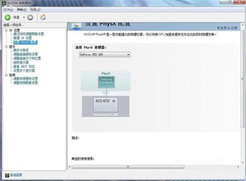The image size is (246, 181).
Task: Click the horizontal scrollbar right arrow
Action: pyautogui.click(x=238, y=167)
